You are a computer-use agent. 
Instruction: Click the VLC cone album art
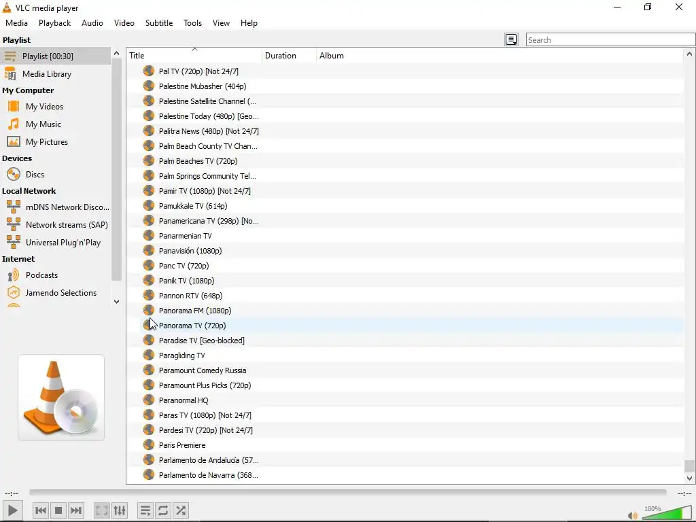pos(61,397)
